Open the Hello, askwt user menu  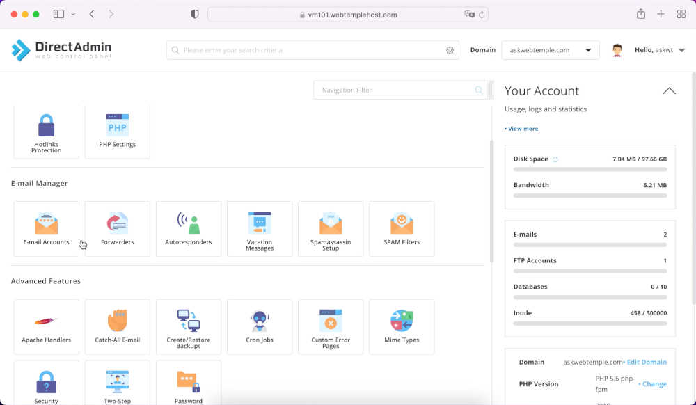(660, 50)
